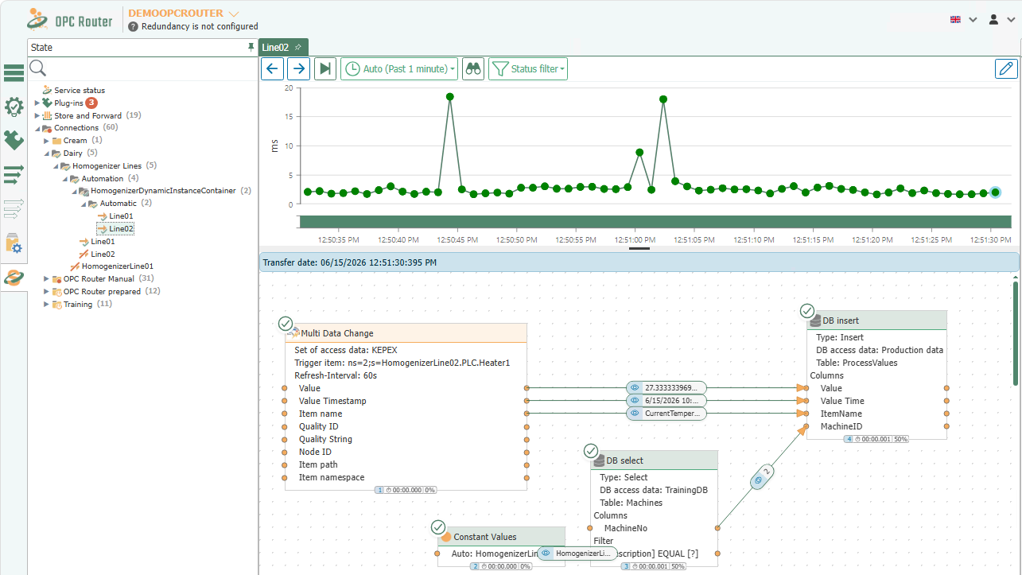1022x575 pixels.
Task: Click the DB select block header
Action: [x=654, y=460]
